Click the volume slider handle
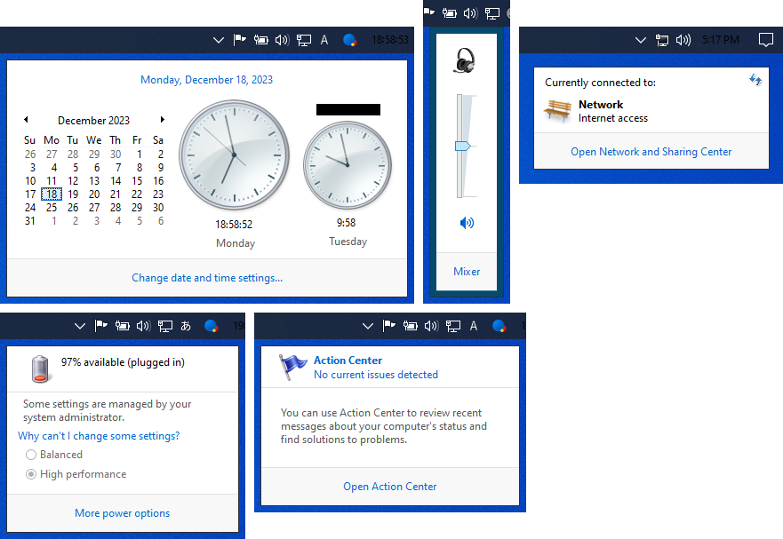Screen dimensions: 783x539 click(461, 146)
